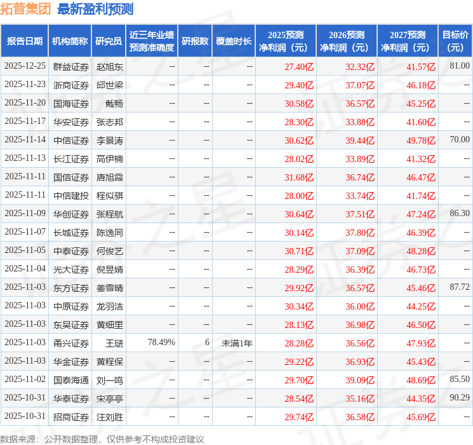
Task: Click the 中泰证券 institution cell
Action: (x=71, y=251)
